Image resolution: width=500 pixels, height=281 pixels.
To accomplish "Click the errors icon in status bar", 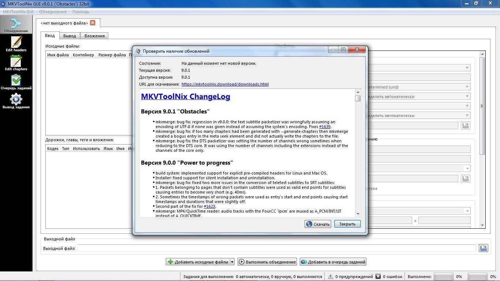I will (378, 277).
